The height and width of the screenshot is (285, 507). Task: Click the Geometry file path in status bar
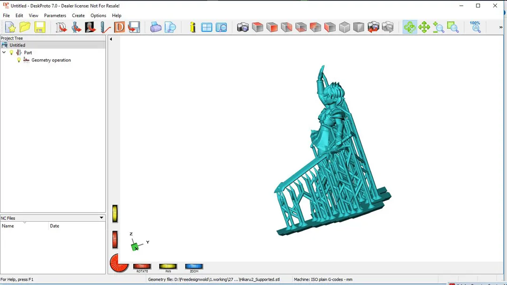click(x=214, y=279)
